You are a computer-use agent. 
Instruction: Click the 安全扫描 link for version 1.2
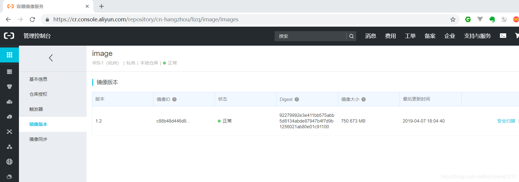pyautogui.click(x=506, y=121)
